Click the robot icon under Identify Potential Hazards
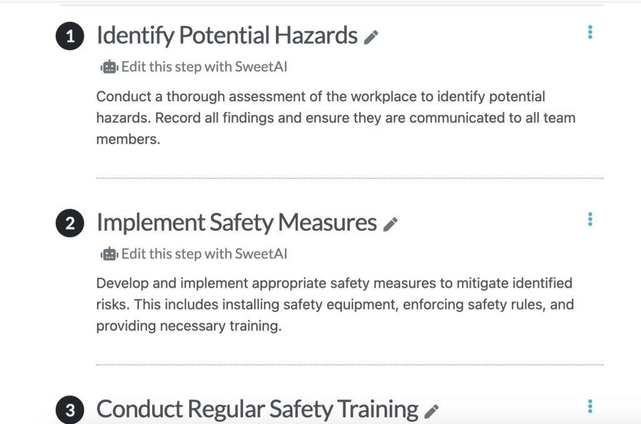 pos(109,66)
